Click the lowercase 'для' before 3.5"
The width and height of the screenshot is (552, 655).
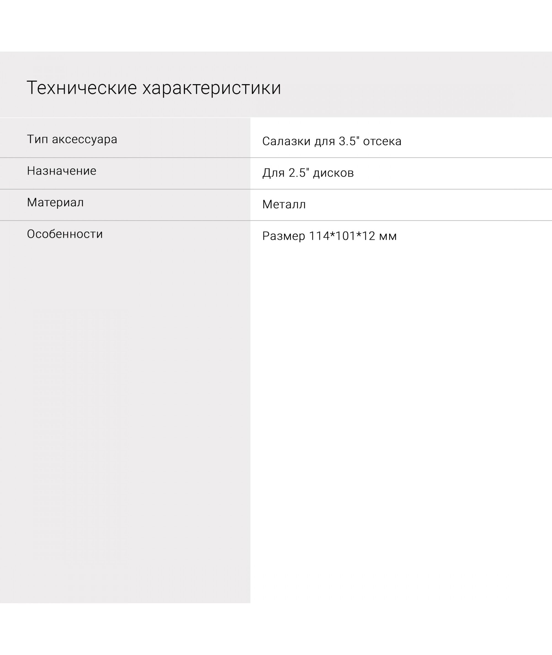click(325, 141)
